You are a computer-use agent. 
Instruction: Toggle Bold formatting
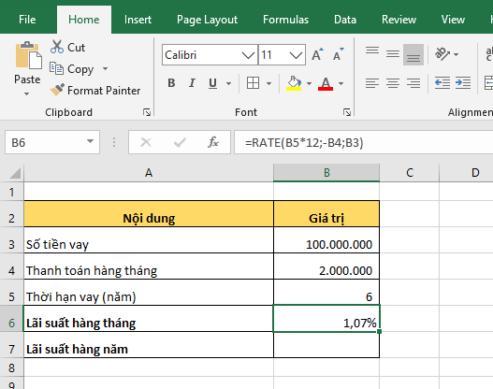[x=171, y=83]
